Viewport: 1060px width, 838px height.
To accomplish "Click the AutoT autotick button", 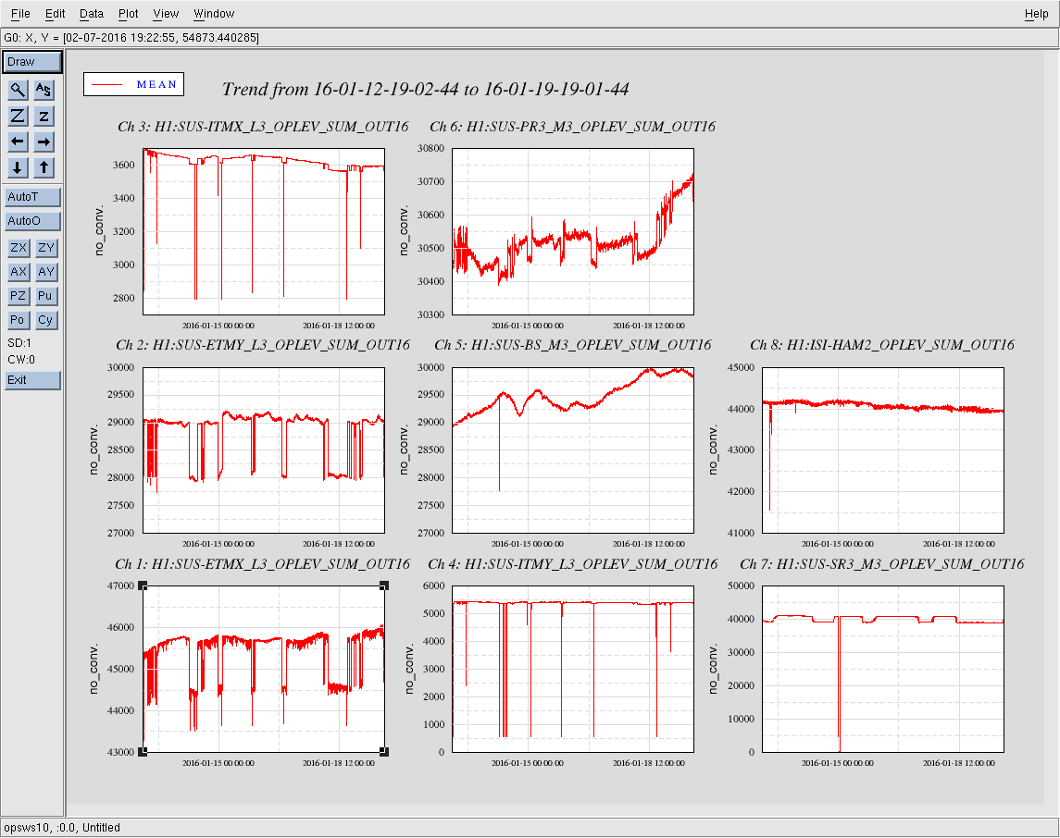I will click(32, 197).
